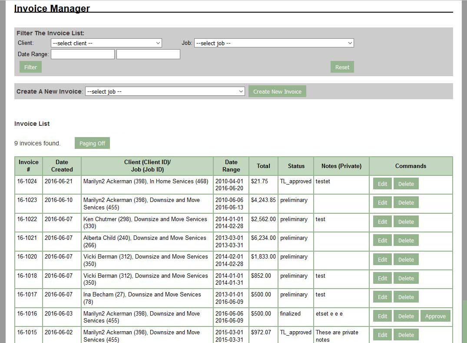Turn Paging Off for invoice list
The height and width of the screenshot is (343, 467).
93,143
